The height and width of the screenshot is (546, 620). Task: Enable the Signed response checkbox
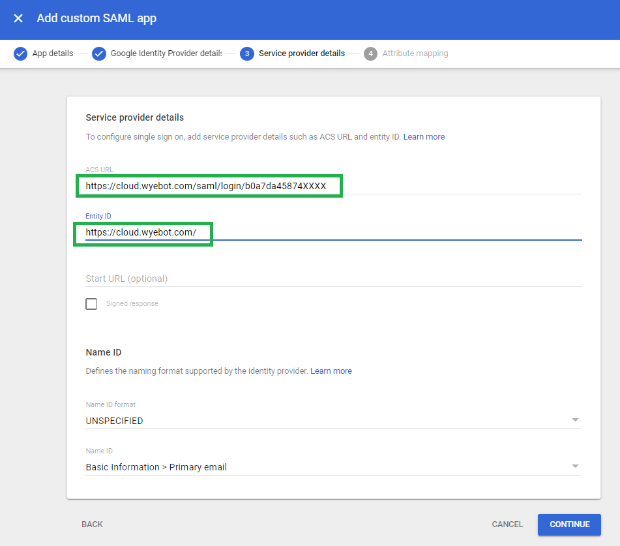click(x=91, y=304)
